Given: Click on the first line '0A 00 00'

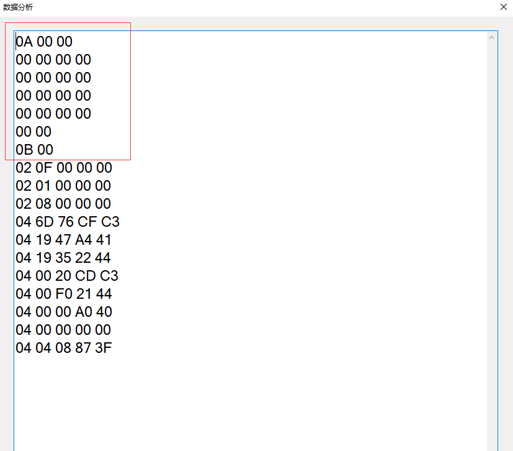Looking at the screenshot, I should tap(44, 42).
